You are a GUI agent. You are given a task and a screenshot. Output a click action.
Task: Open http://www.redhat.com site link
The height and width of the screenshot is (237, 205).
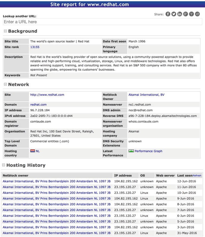(47, 95)
